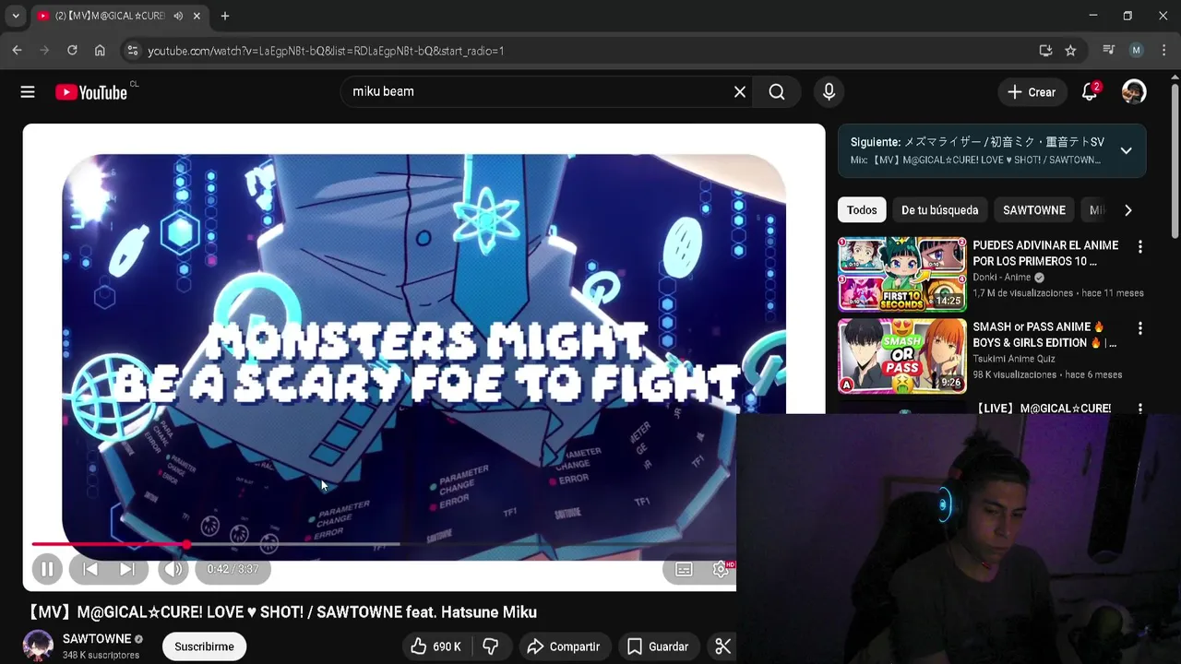Mute the video volume
Screen dimensions: 1181x664
173,569
